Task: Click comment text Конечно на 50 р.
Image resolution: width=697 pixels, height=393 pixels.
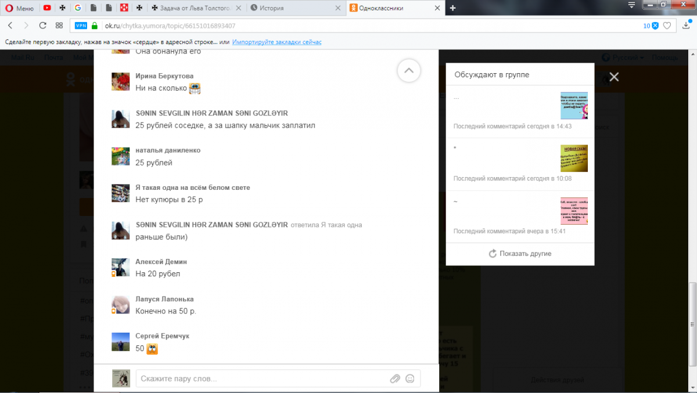Action: coord(166,311)
